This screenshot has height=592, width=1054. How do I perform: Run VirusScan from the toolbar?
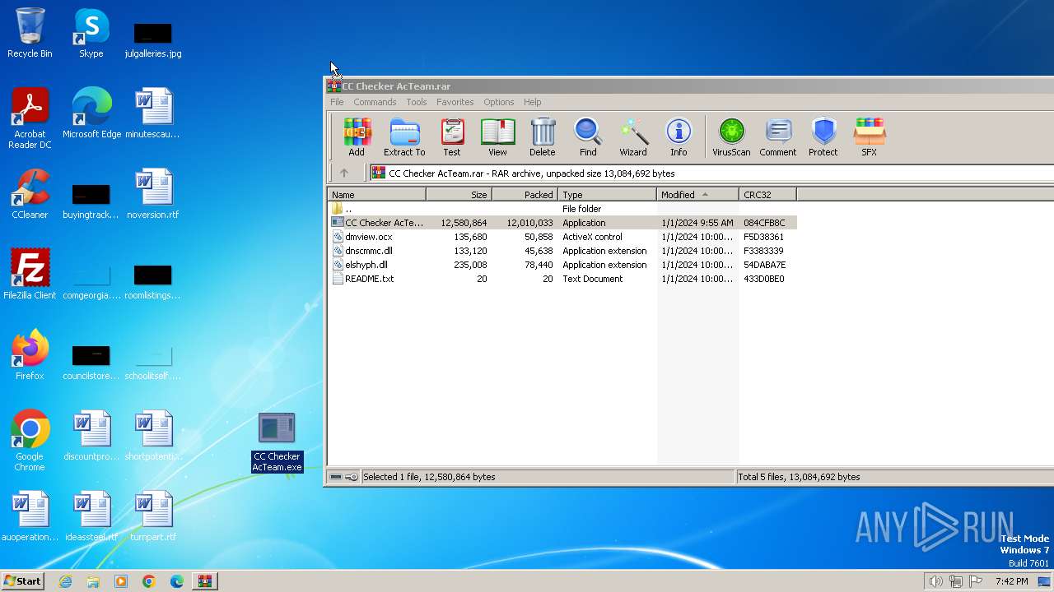coord(731,136)
